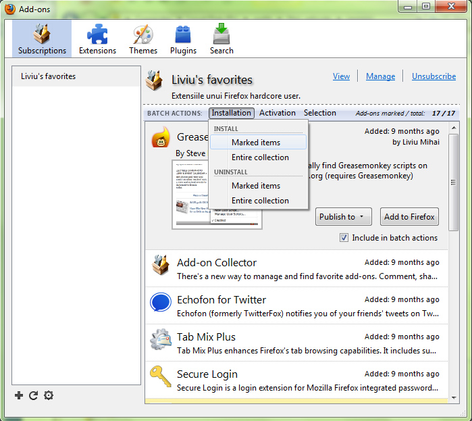The width and height of the screenshot is (472, 421).
Task: Open the Selection batch actions dropdown
Action: tap(319, 113)
